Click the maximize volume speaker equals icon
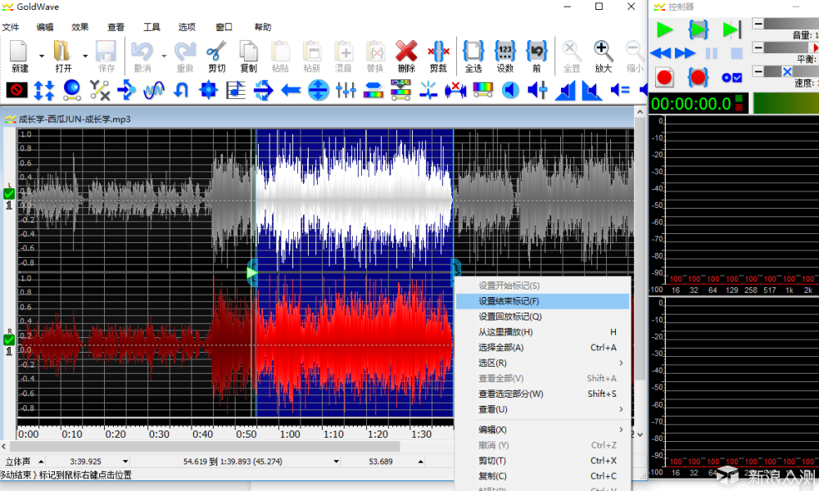This screenshot has width=819, height=491. [x=619, y=90]
